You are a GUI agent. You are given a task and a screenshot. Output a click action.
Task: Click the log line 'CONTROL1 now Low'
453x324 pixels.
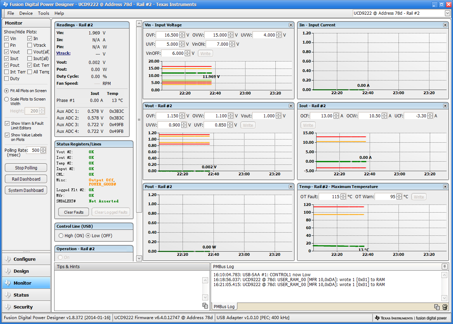262,275
